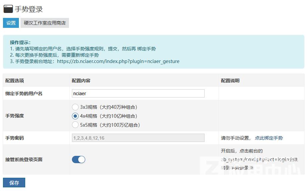The image size is (307, 191).
Task: Click the 手势强度 row label
Action: click(15, 116)
